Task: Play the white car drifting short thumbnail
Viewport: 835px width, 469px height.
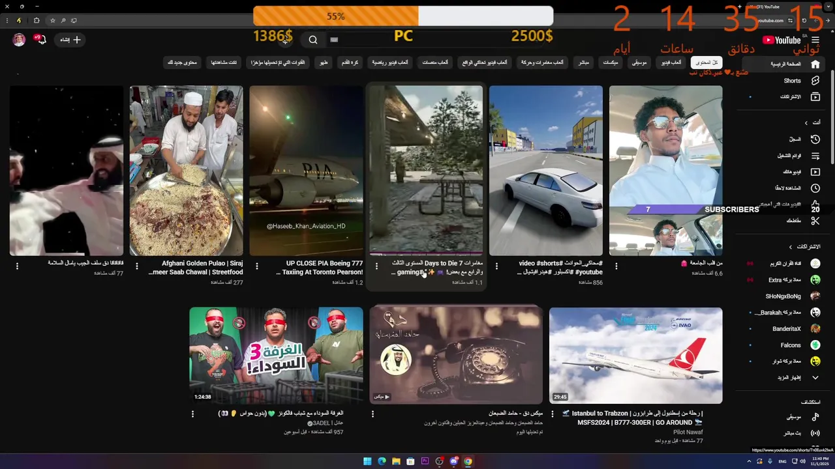Action: tap(546, 170)
